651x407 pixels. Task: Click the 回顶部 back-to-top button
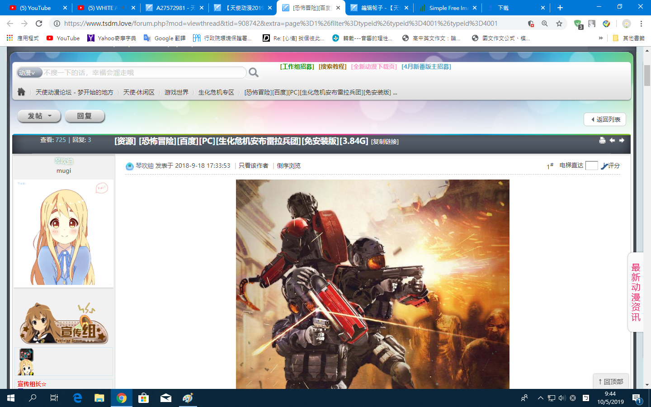coord(611,382)
